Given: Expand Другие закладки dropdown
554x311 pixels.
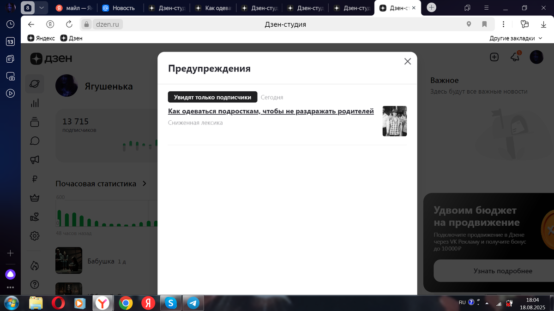Looking at the screenshot, I should [x=516, y=38].
